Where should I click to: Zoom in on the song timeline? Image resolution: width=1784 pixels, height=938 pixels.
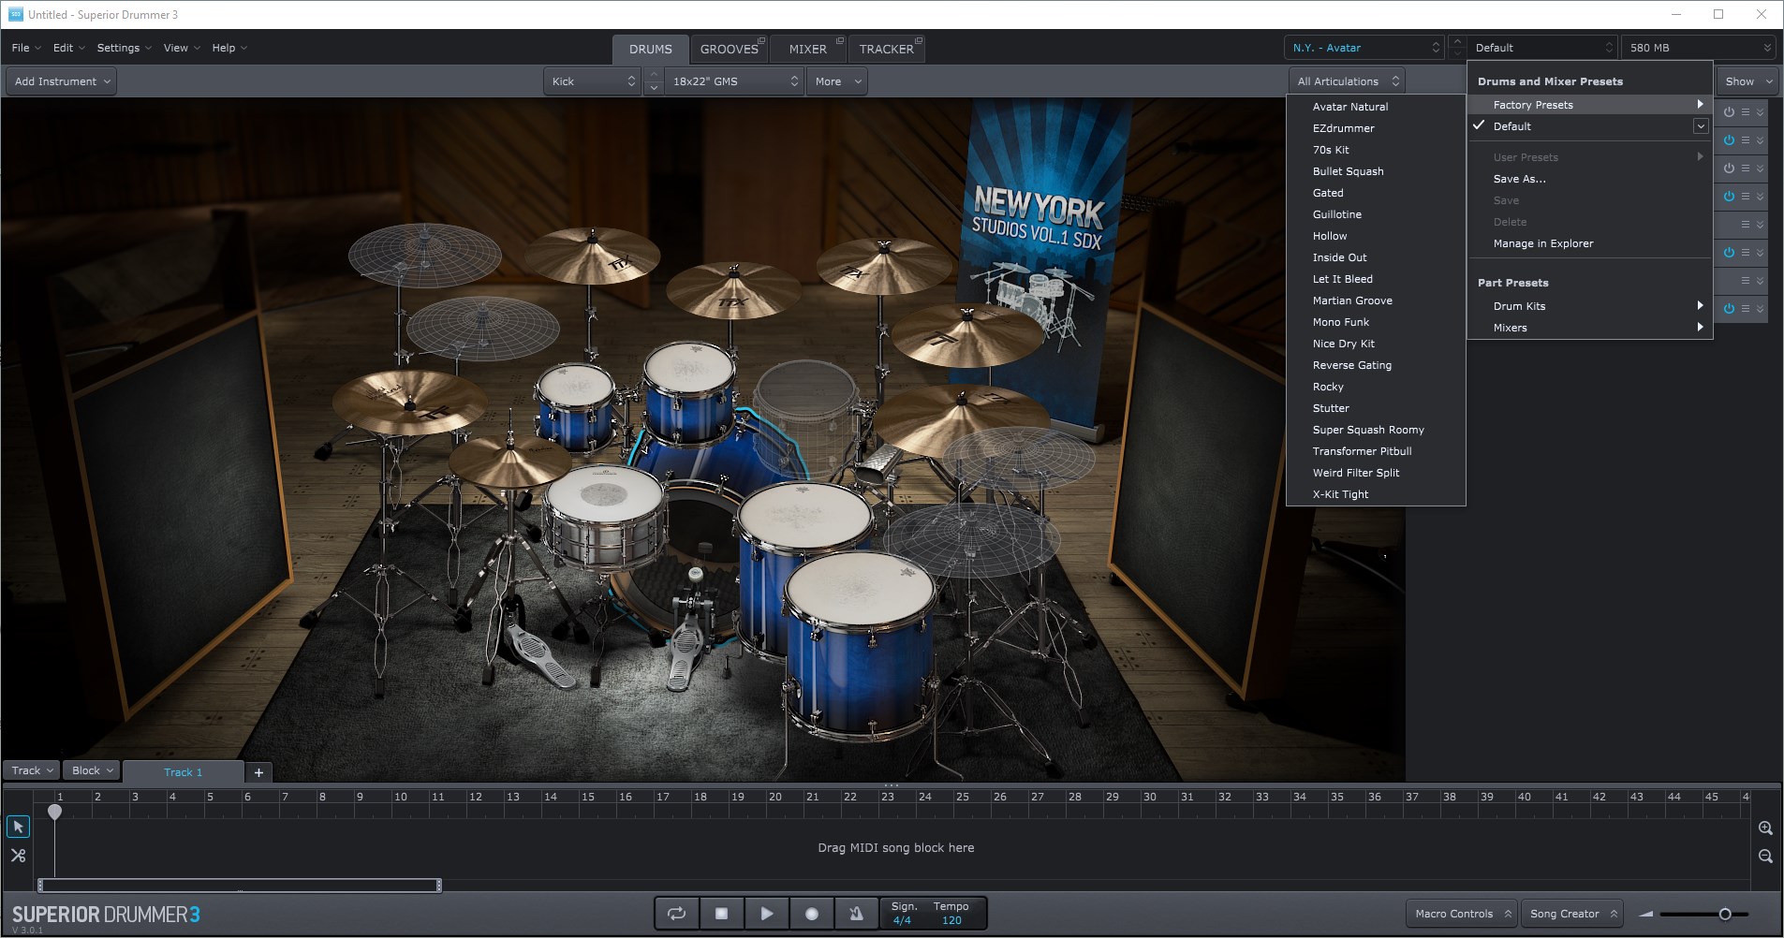1765,828
